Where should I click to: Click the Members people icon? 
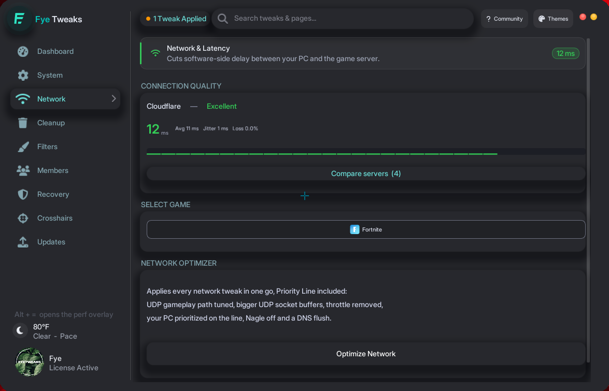point(23,171)
